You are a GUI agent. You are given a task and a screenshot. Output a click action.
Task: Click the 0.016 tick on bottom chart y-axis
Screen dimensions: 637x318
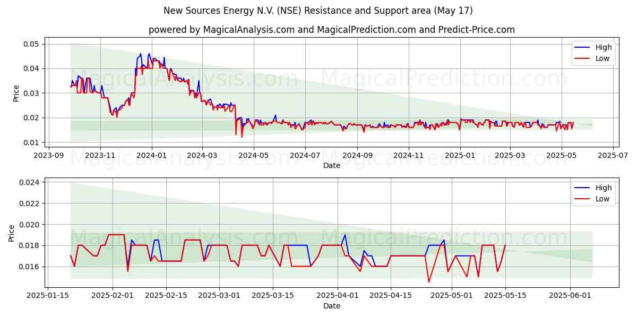(30, 267)
